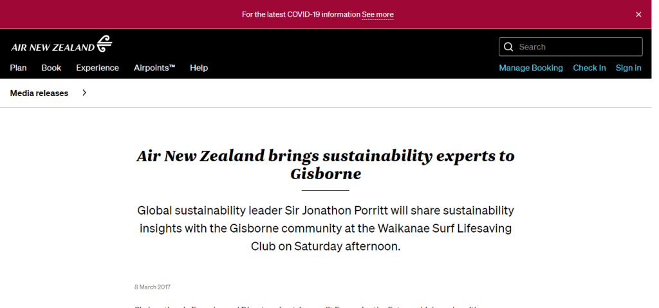Click into the Search input field
The height and width of the screenshot is (308, 659).
tap(576, 47)
